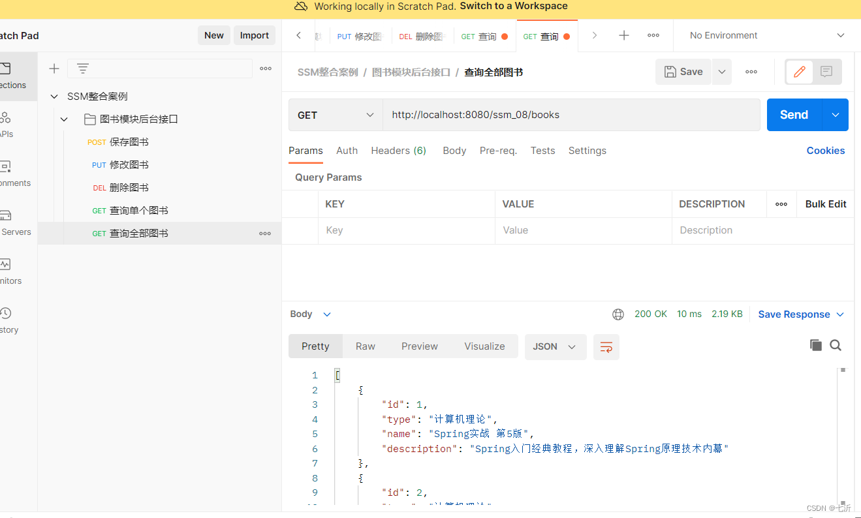Viewport: 861px width, 518px height.
Task: Search within the response body
Action: point(836,344)
